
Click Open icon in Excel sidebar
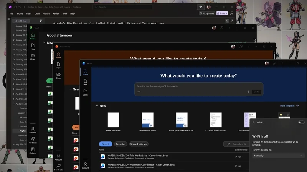33,57
